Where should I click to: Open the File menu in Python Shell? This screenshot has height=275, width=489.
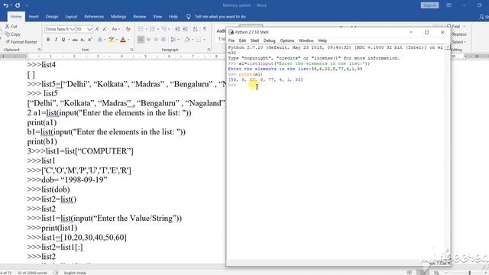click(x=231, y=40)
